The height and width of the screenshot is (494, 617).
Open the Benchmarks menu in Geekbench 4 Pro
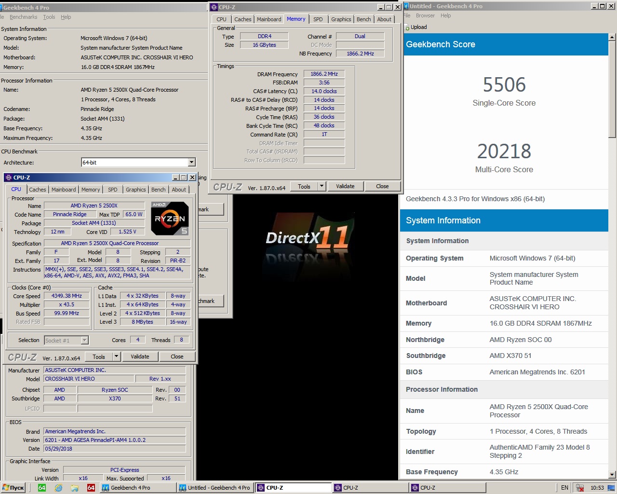point(23,17)
